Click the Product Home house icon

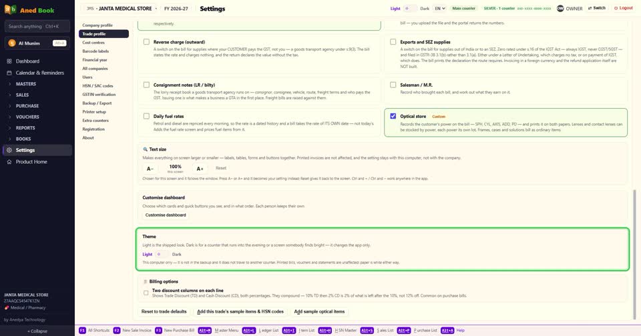pos(9,162)
